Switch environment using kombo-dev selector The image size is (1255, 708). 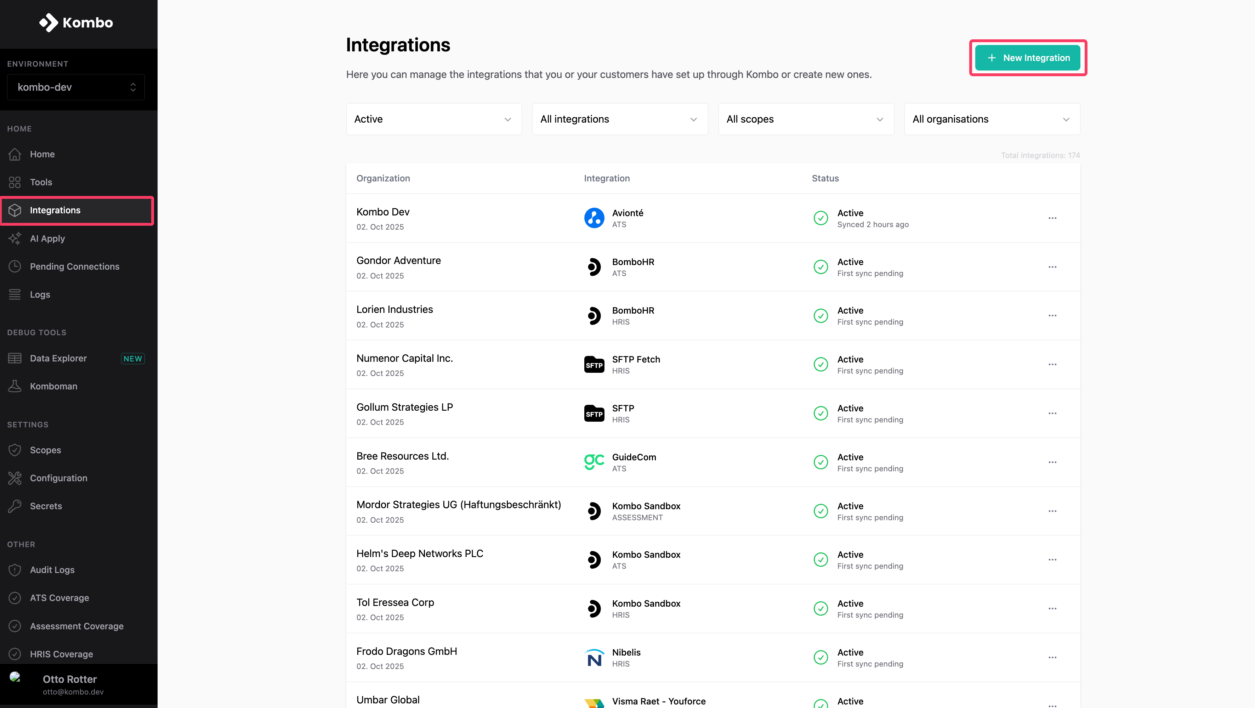76,87
